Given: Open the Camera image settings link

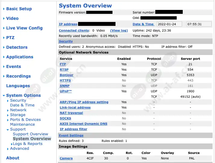Looking at the screenshot, I should [x=66, y=158].
